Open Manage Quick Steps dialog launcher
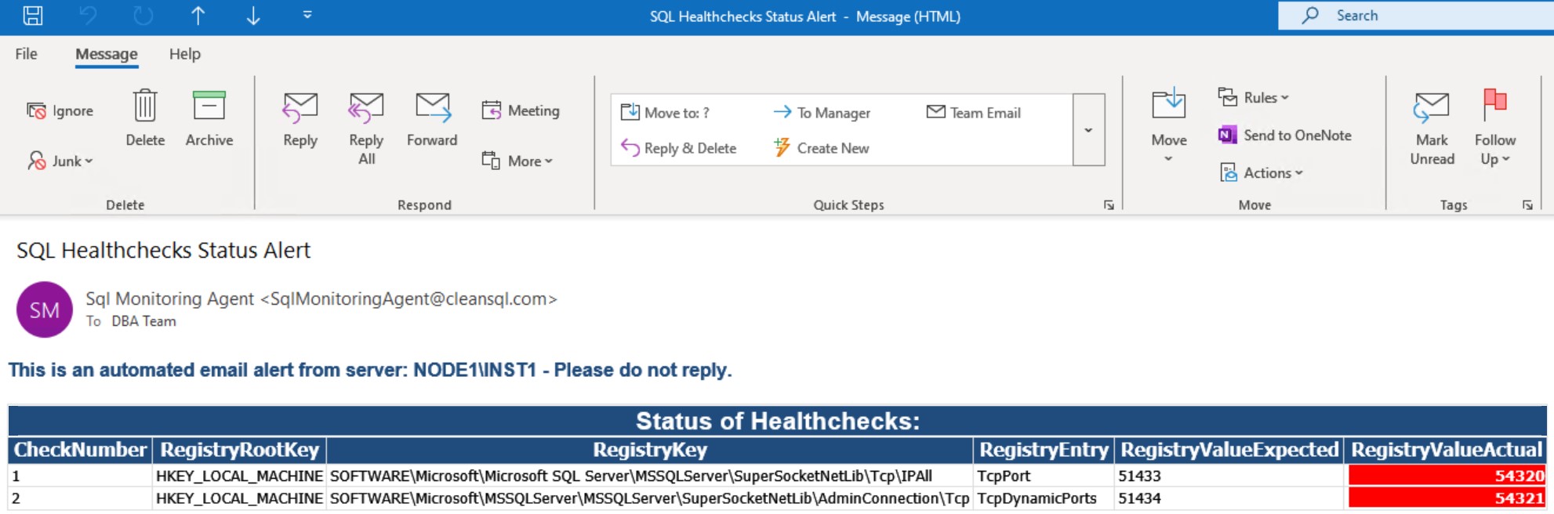 (x=1109, y=205)
